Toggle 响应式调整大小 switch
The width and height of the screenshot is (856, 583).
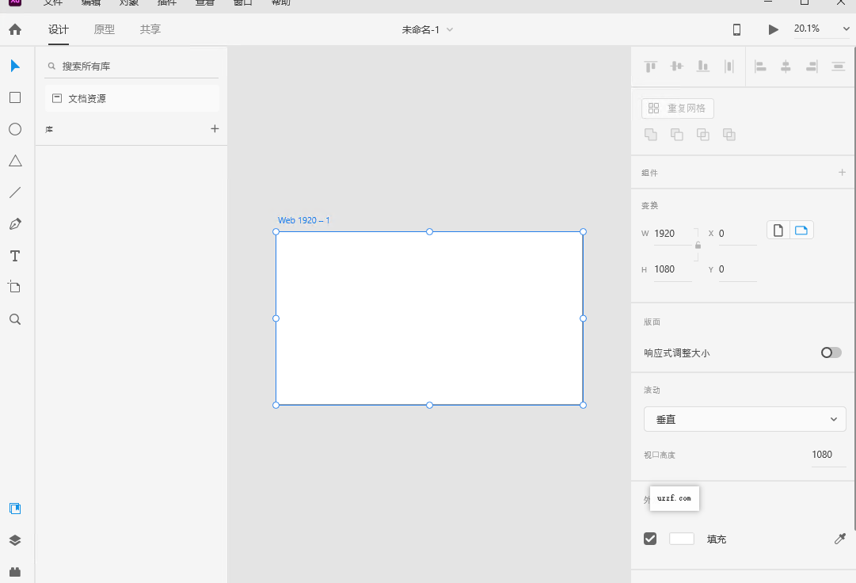click(x=830, y=352)
